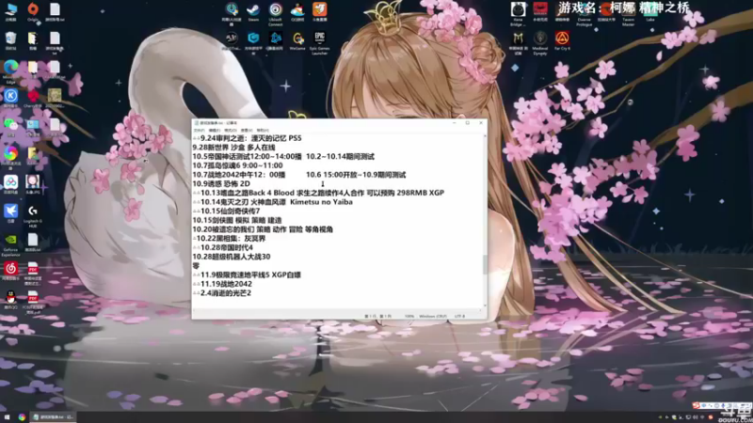Click the line '11.9极限竞速地平线5 XGP自嗨'
Image resolution: width=753 pixels, height=423 pixels.
tap(247, 274)
